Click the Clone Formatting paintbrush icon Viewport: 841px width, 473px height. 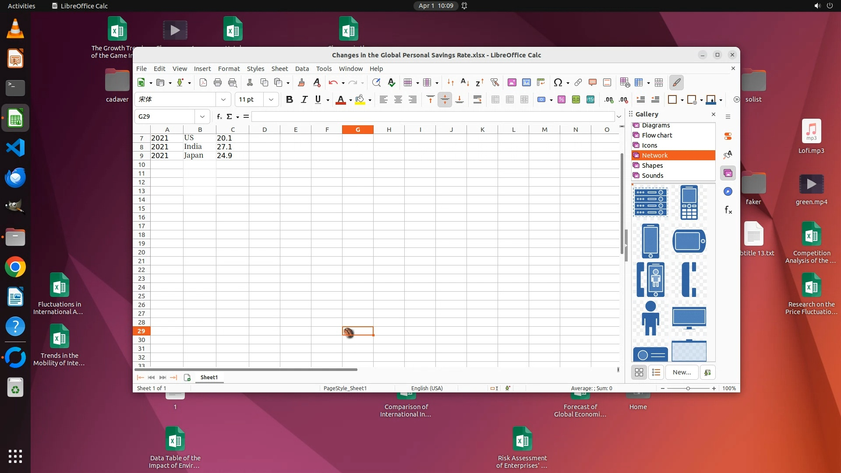tap(301, 83)
